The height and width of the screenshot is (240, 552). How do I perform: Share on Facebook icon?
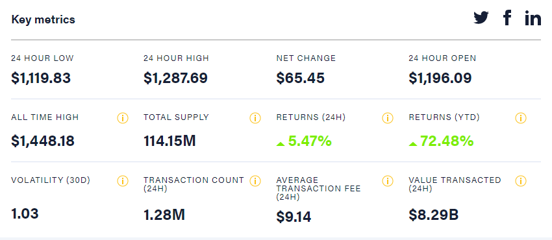[507, 18]
